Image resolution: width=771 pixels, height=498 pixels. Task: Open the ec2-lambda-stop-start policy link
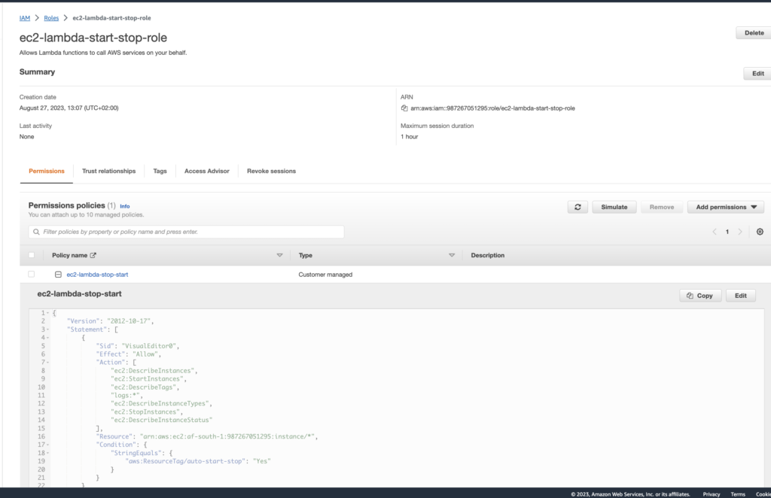(x=97, y=275)
